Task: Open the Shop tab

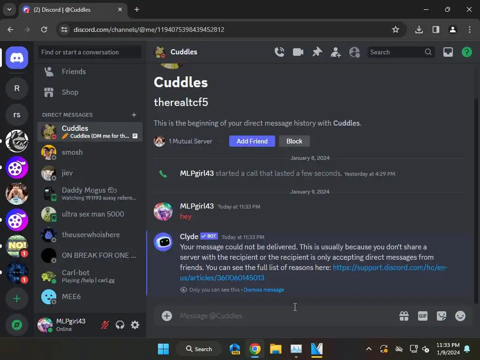Action: 90,92
